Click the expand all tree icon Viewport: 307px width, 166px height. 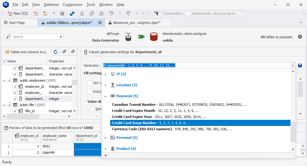point(64,52)
